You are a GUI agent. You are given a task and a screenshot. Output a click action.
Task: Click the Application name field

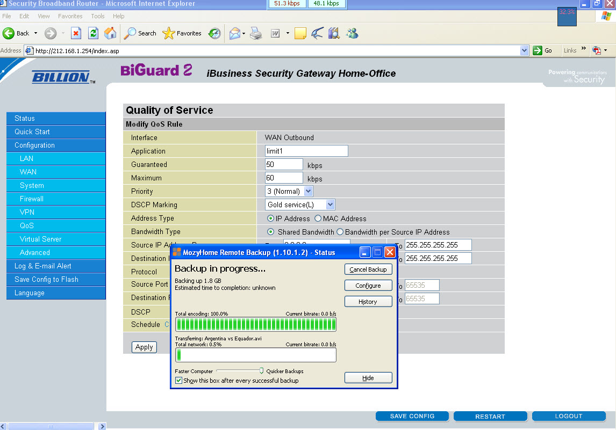(306, 151)
